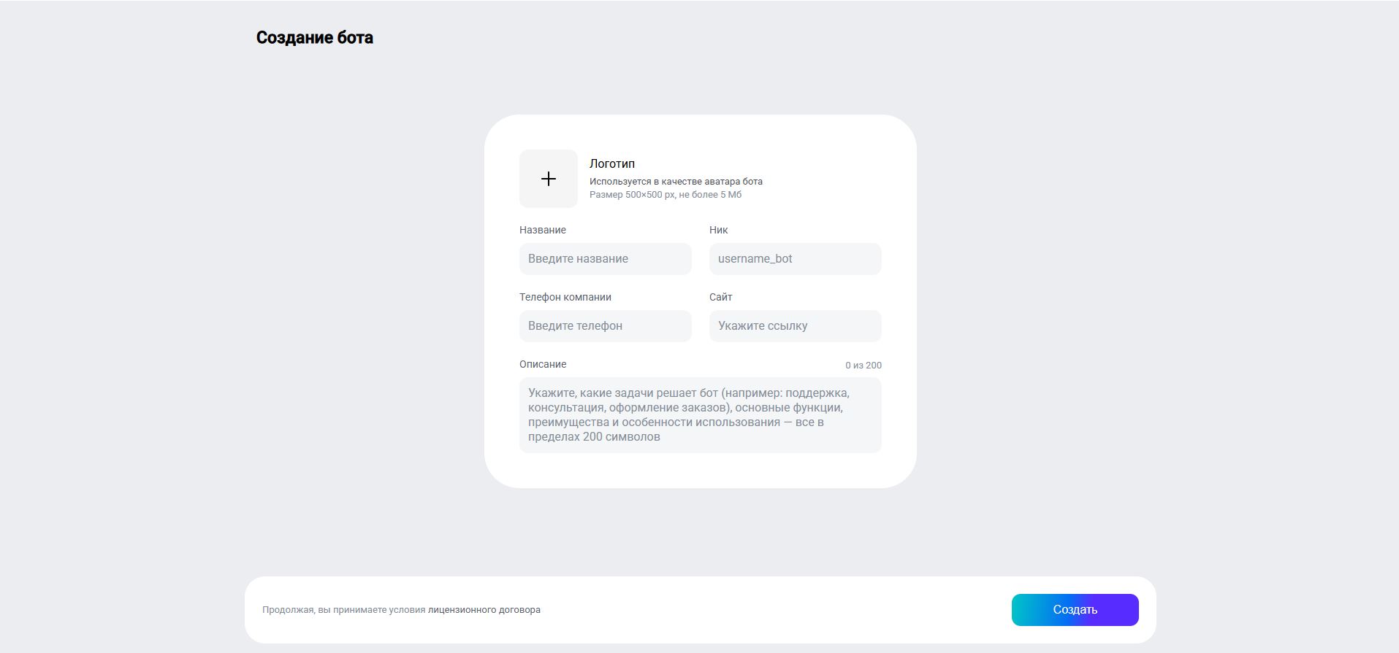
Task: Click the Продолжая, вы принимаете условия text
Action: (x=343, y=610)
